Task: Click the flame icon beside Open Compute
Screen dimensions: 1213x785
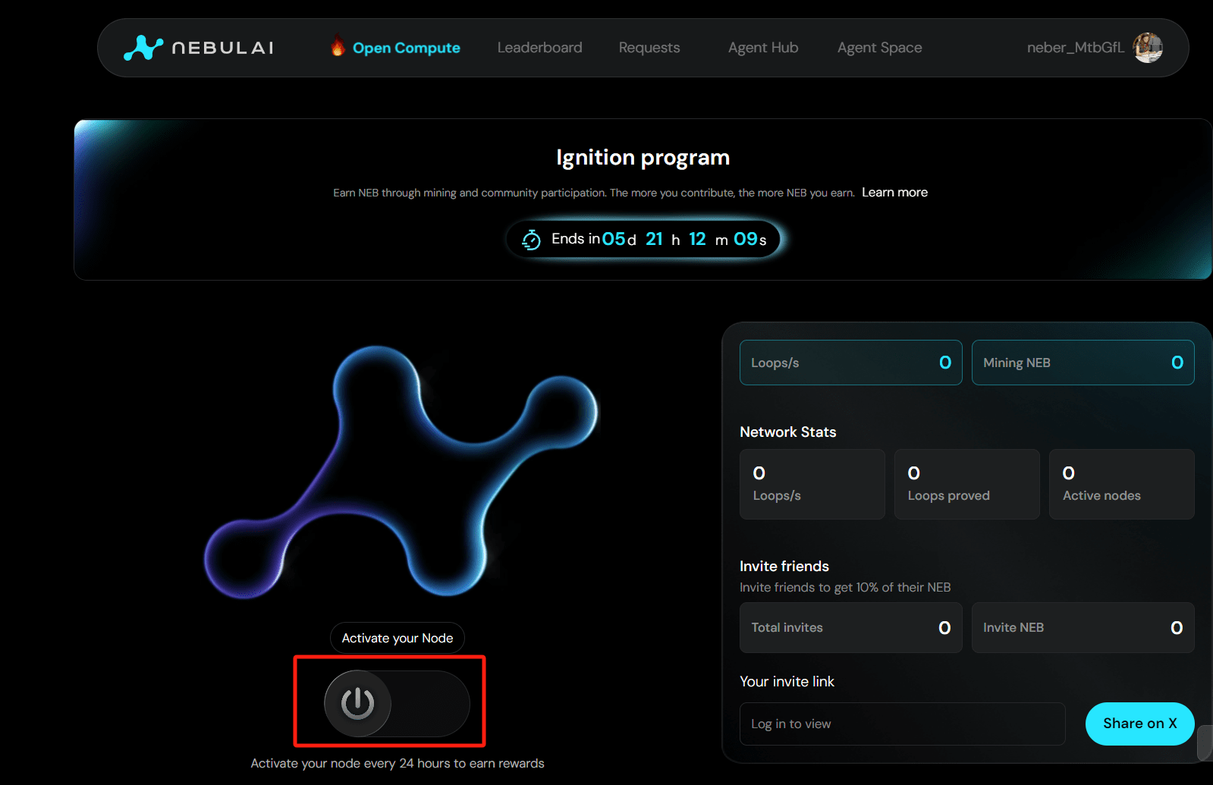Action: (338, 46)
